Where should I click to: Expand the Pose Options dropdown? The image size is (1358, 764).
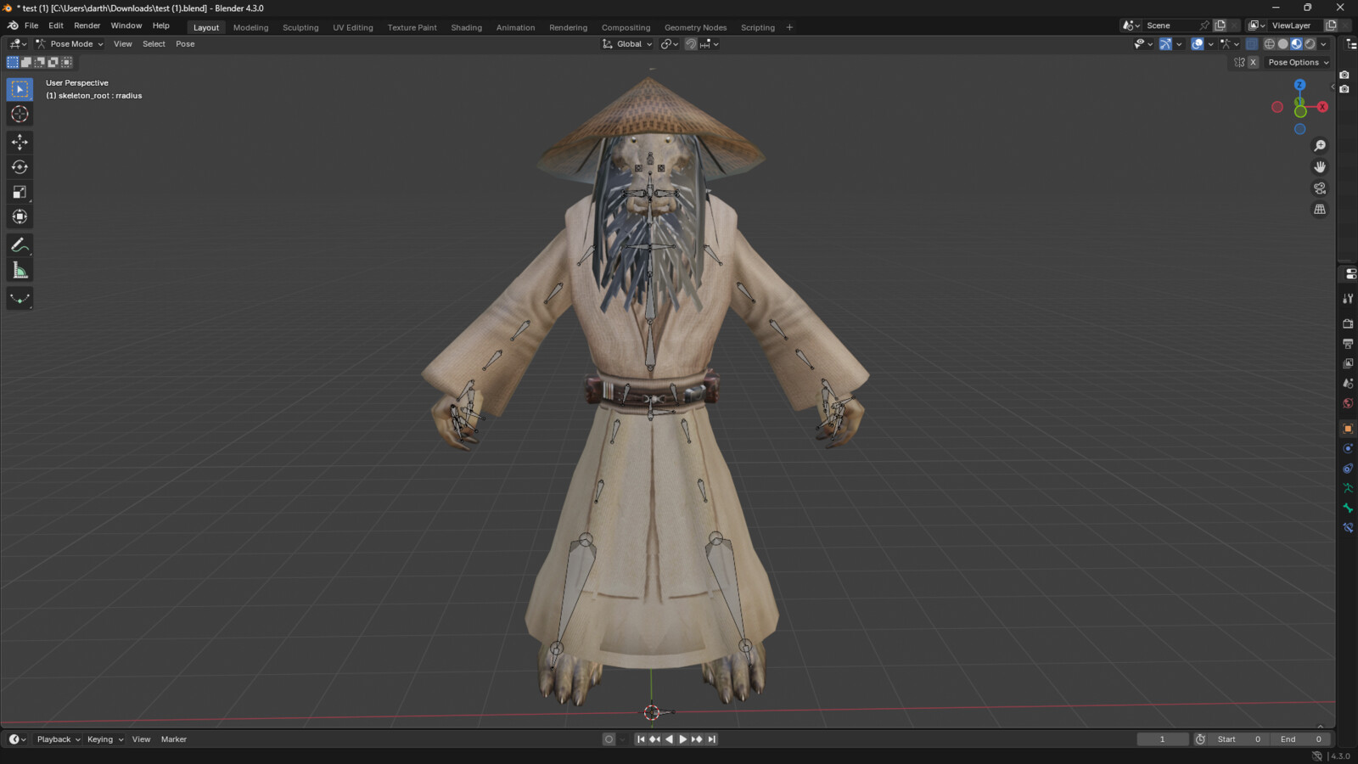[x=1298, y=63]
